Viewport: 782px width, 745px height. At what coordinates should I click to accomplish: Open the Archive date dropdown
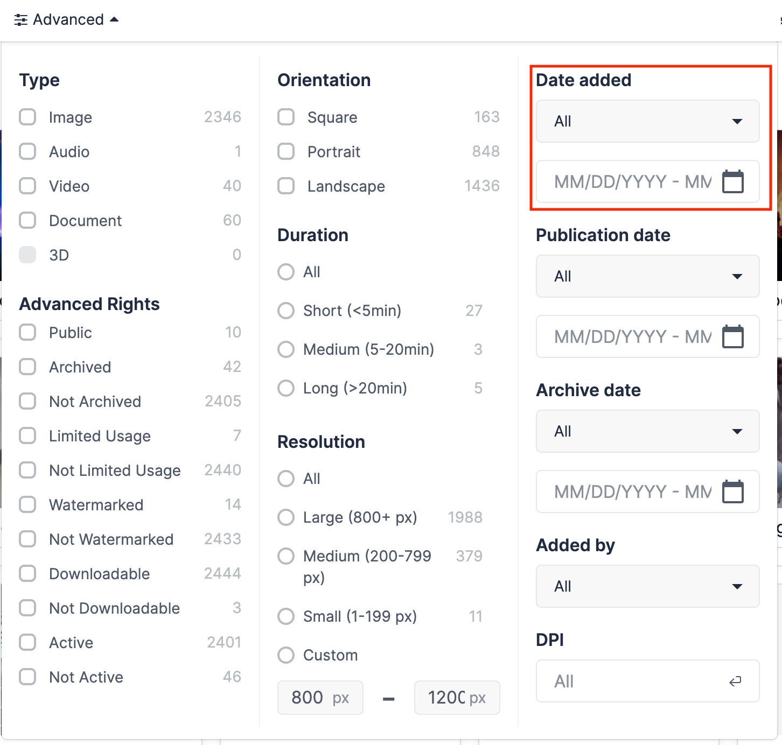[648, 431]
